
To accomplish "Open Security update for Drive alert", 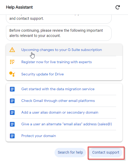I will [43, 74].
